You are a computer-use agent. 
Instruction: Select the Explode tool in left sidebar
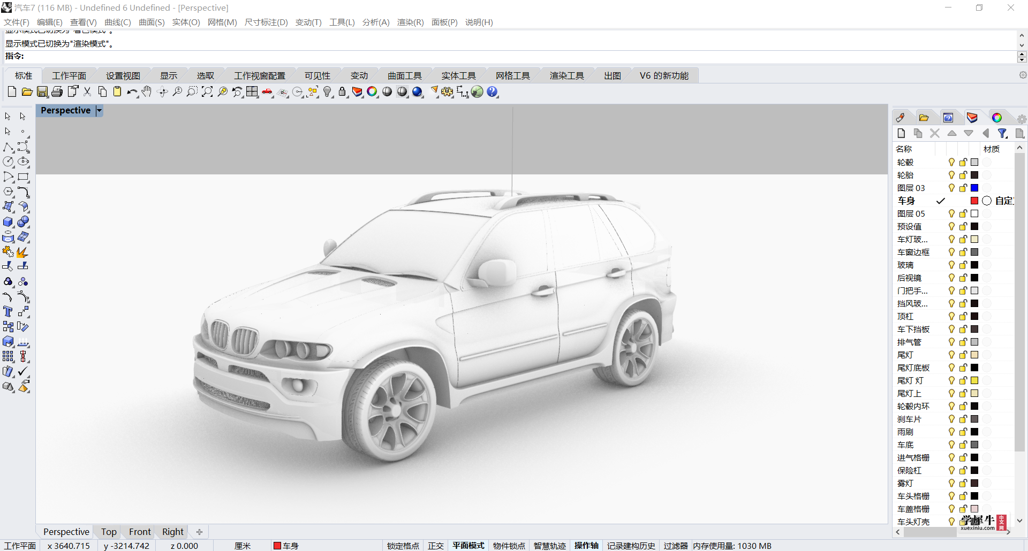point(22,251)
